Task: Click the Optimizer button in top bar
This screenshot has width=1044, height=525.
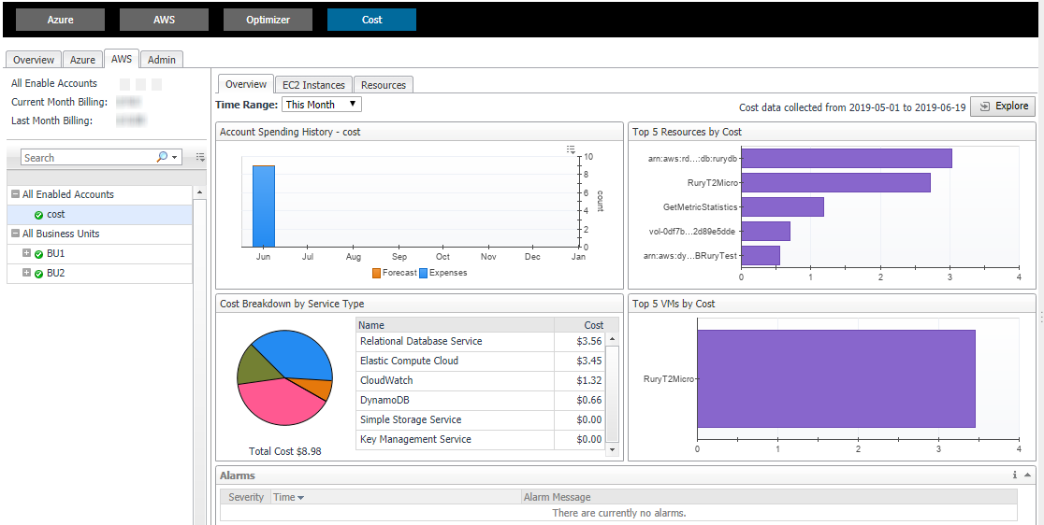Action: [268, 20]
